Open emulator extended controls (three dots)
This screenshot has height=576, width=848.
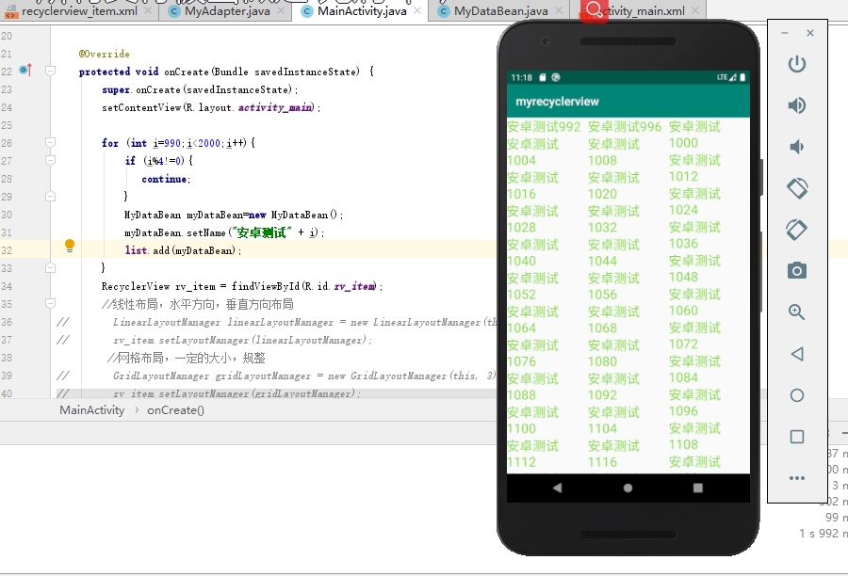pos(797,478)
